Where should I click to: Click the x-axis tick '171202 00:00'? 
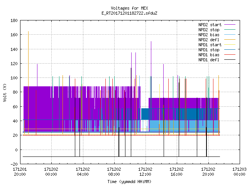(x=51, y=172)
